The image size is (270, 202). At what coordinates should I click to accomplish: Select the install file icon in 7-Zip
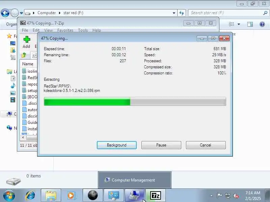coord(24,129)
